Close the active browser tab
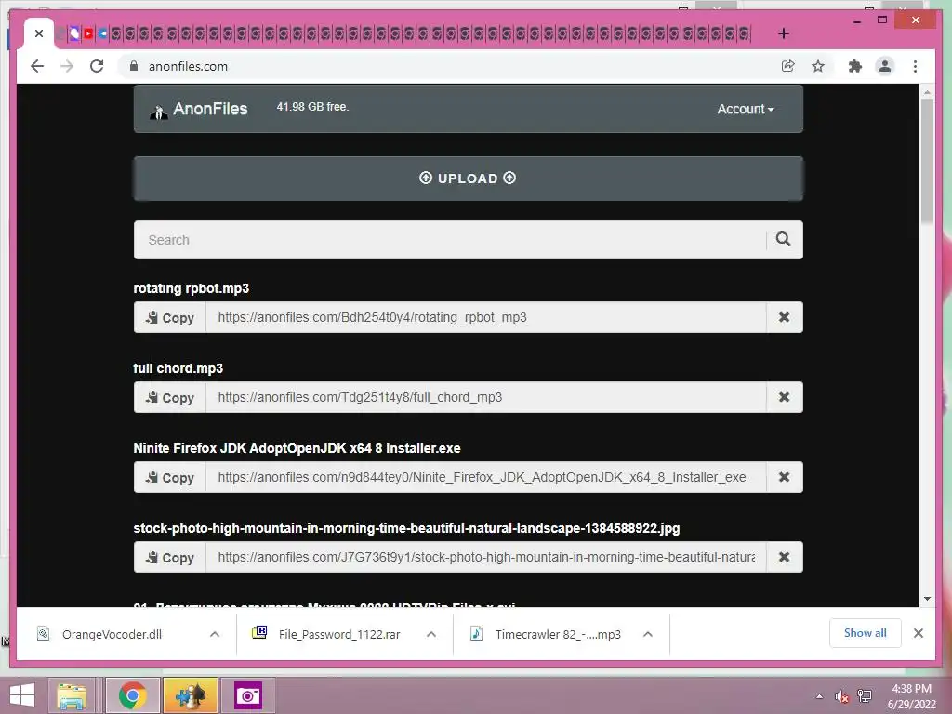The image size is (952, 714). coord(39,33)
